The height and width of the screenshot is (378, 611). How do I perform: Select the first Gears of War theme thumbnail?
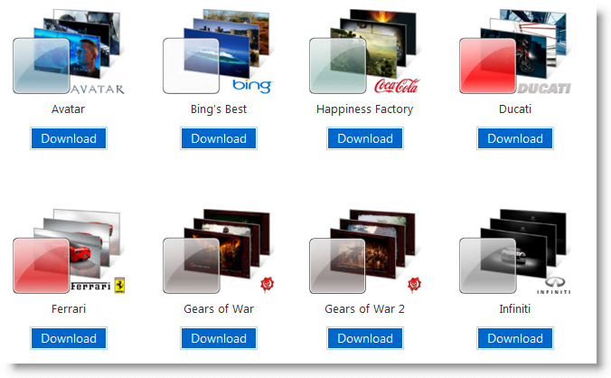point(219,251)
